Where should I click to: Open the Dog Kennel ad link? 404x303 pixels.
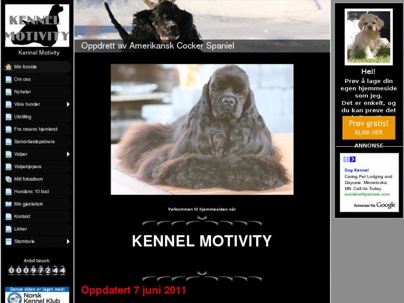point(356,170)
